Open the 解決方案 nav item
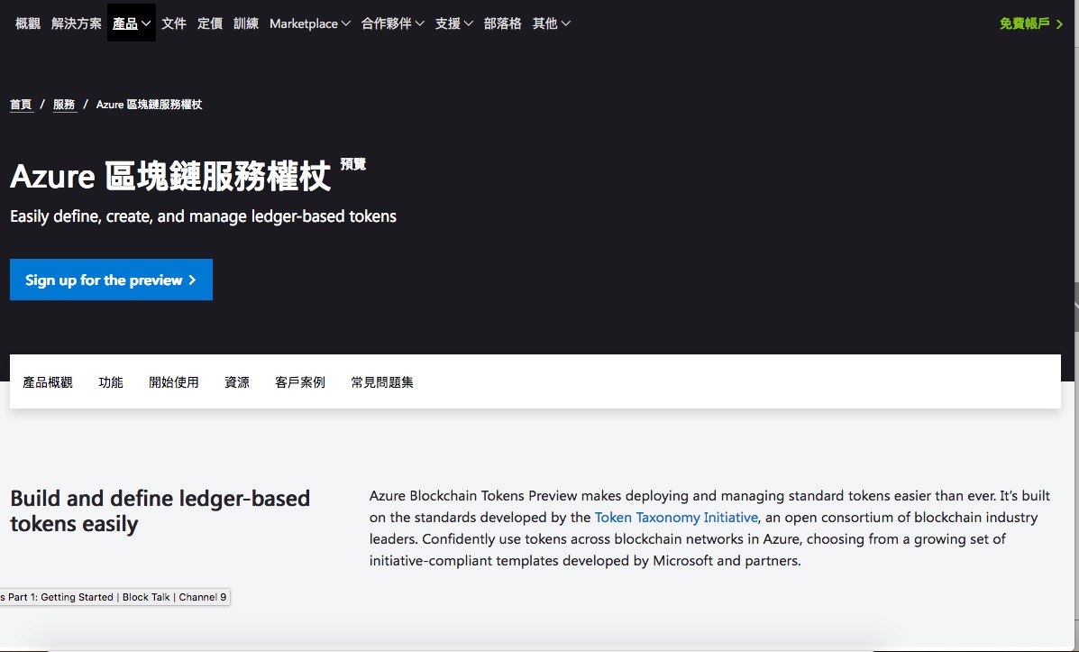The height and width of the screenshot is (652, 1079). 77,23
